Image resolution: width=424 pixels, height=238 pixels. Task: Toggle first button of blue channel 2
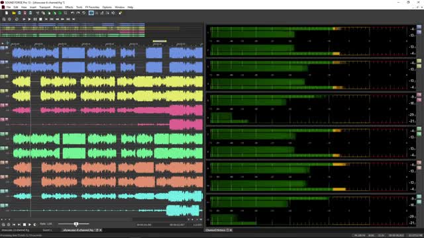click(2, 62)
